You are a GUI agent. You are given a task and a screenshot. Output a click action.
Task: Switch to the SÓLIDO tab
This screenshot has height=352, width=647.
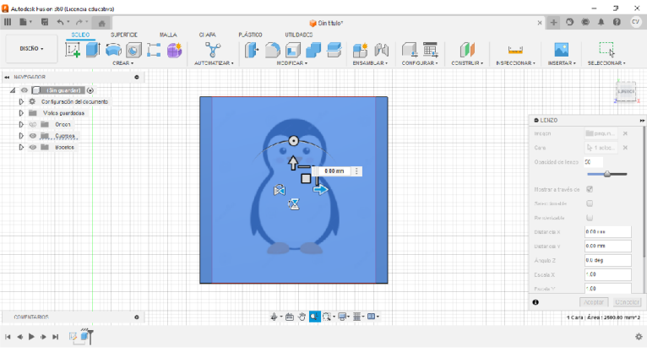click(x=80, y=35)
